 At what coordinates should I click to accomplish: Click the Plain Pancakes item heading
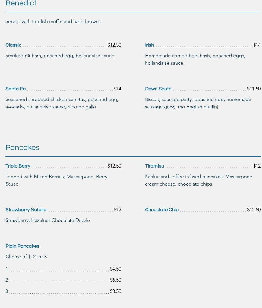point(22,246)
